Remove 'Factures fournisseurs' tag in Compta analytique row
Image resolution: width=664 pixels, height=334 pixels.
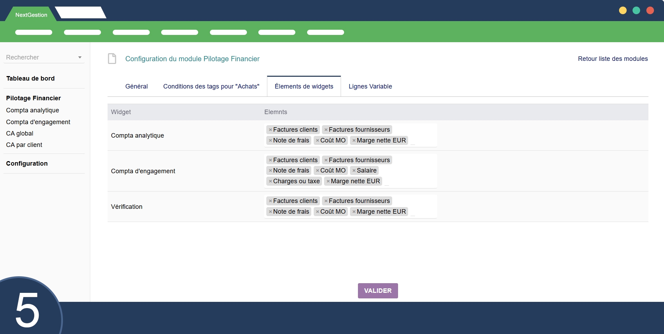click(x=326, y=130)
